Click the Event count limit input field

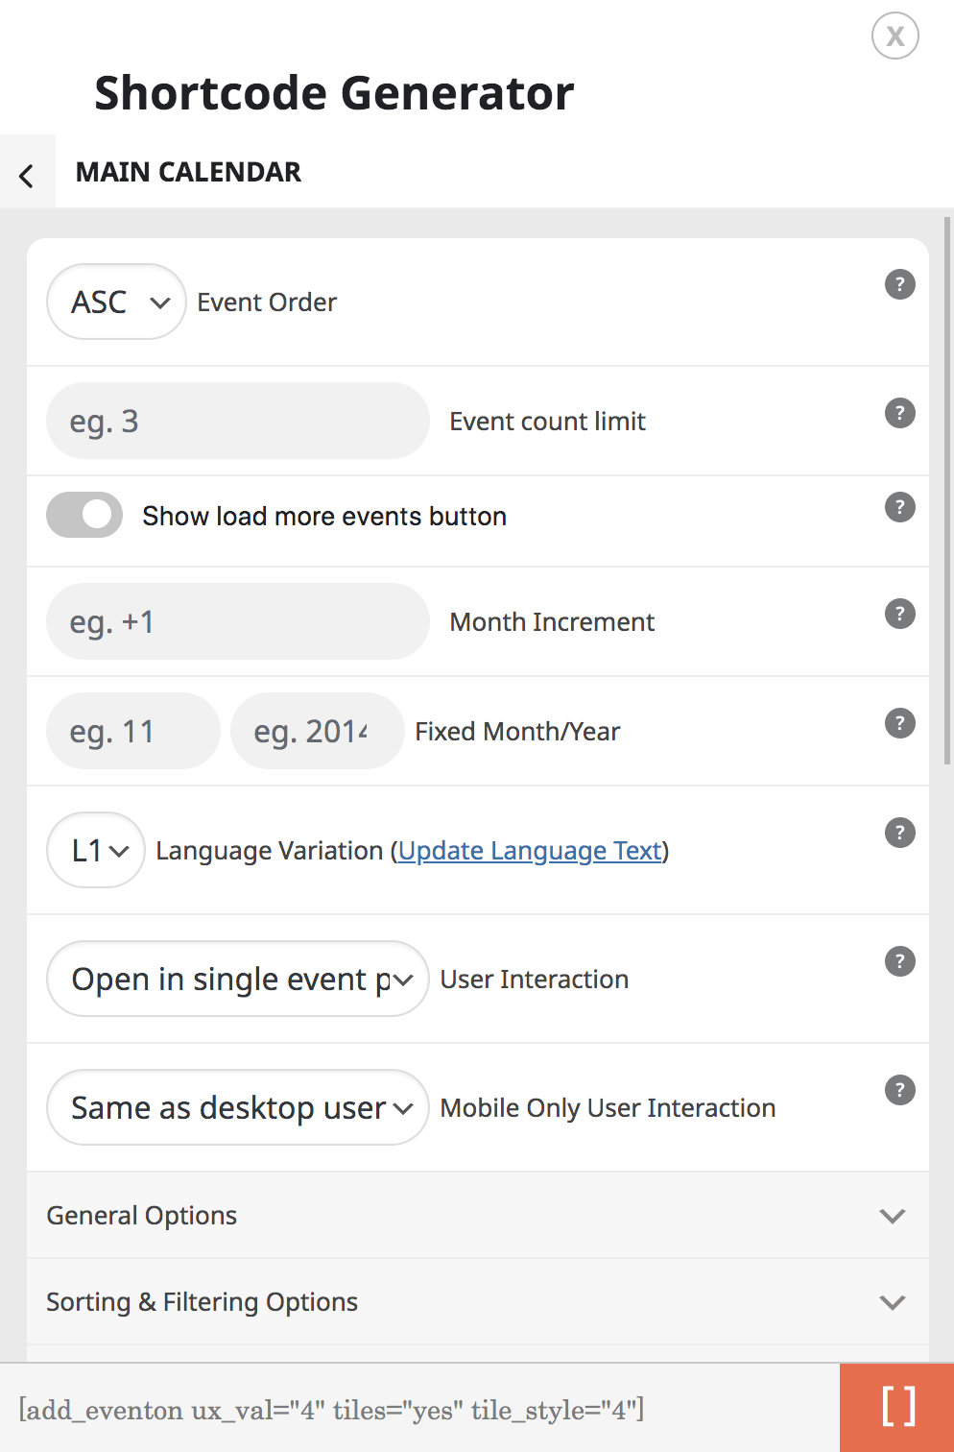click(236, 421)
